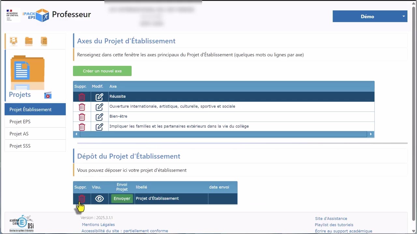Screen dimensions: 417x234
Task: Open Playlist des tutoriels link
Action: (x=334, y=225)
